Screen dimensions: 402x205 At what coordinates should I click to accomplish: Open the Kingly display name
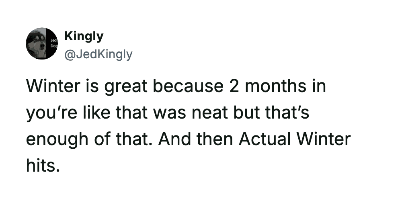84,37
